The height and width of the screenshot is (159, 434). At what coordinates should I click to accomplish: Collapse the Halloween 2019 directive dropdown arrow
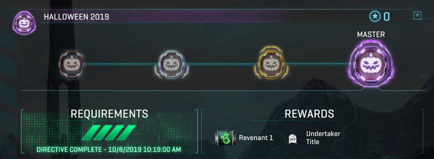[x=417, y=16]
